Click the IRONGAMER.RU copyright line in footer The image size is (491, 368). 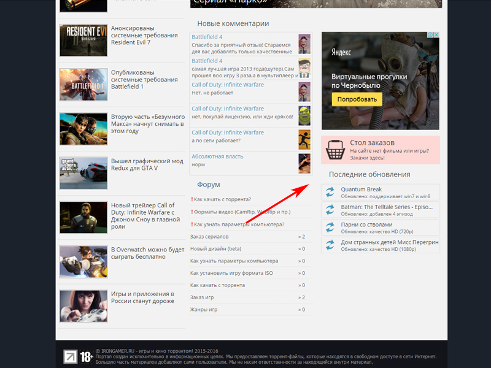pos(157,351)
